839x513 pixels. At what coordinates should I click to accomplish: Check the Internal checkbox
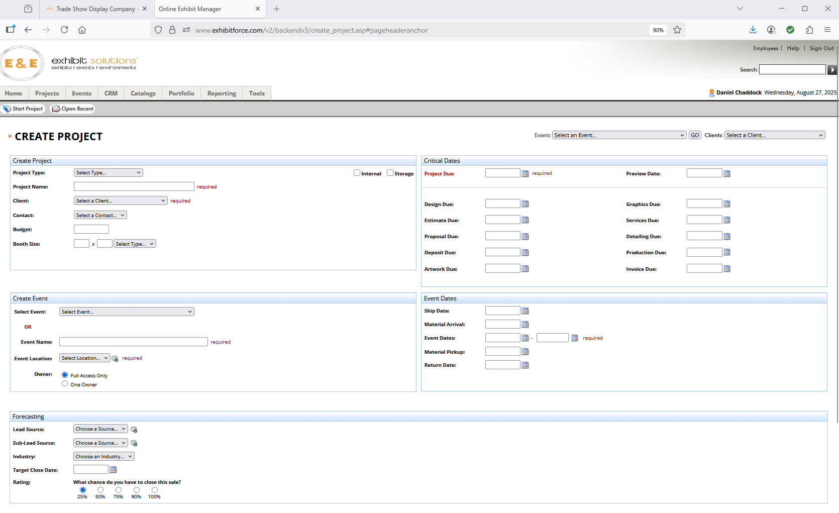[357, 173]
